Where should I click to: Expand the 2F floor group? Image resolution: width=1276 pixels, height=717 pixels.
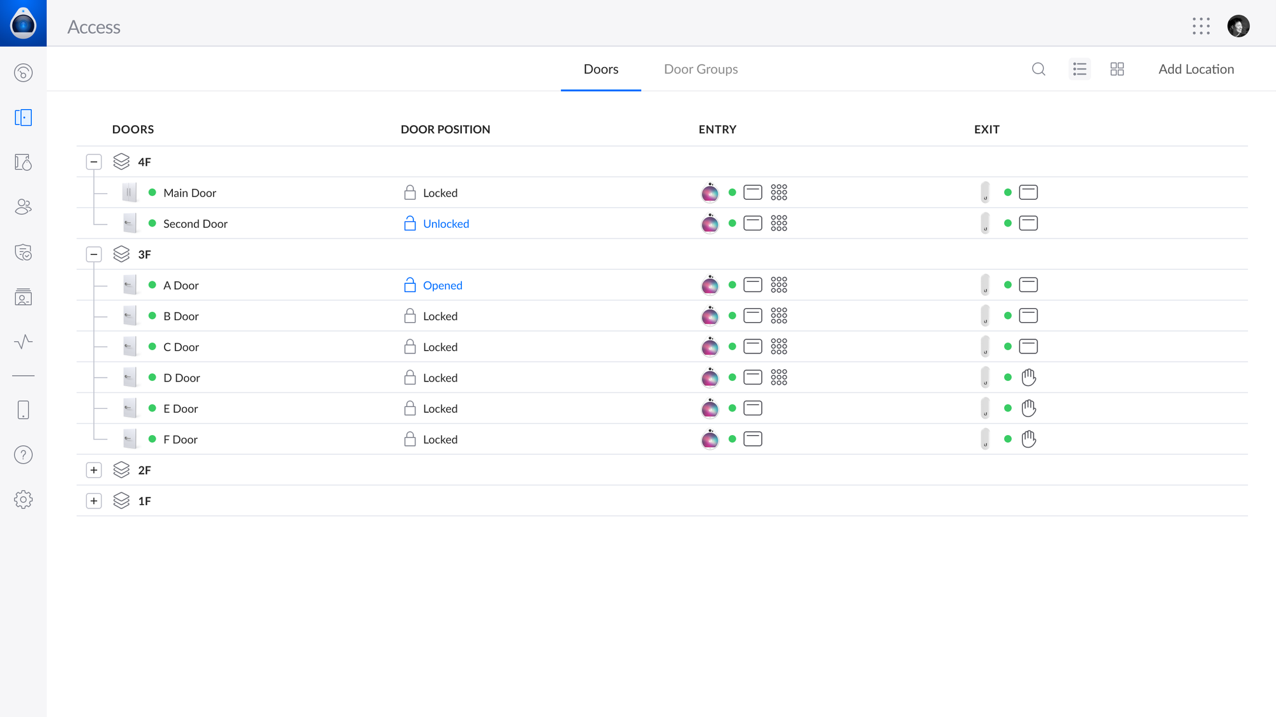(x=94, y=470)
